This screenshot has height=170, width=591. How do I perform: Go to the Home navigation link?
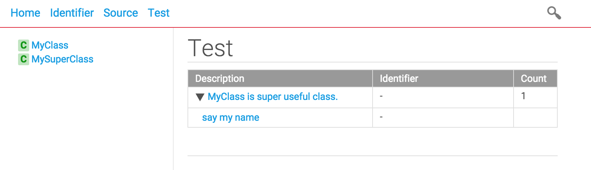click(x=25, y=13)
